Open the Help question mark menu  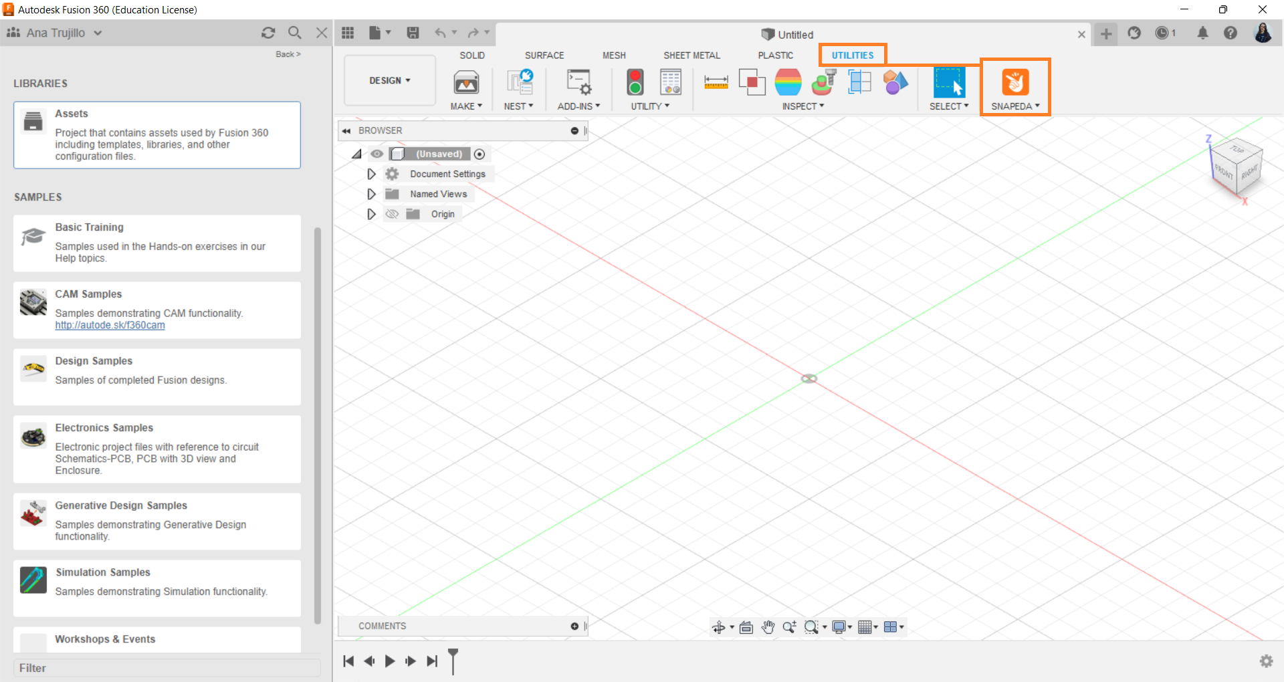click(1230, 33)
